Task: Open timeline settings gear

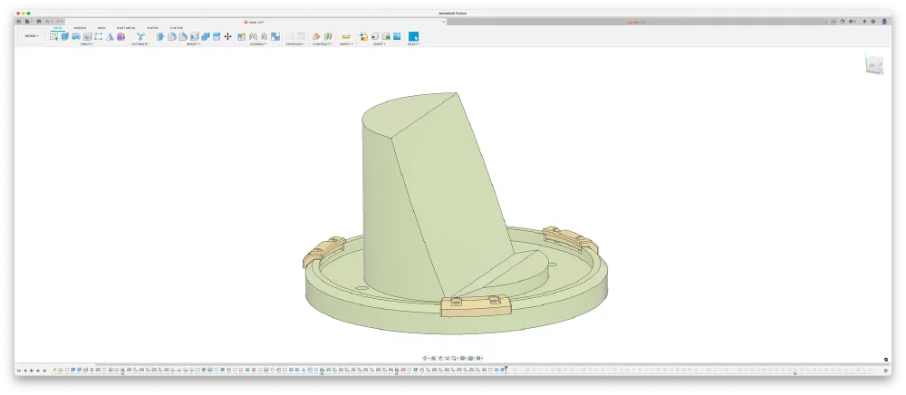Action: pos(886,371)
